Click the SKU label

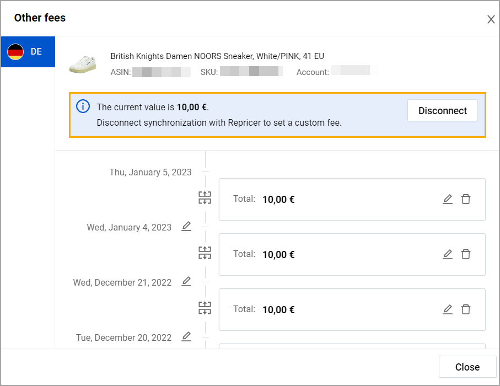[x=209, y=72]
